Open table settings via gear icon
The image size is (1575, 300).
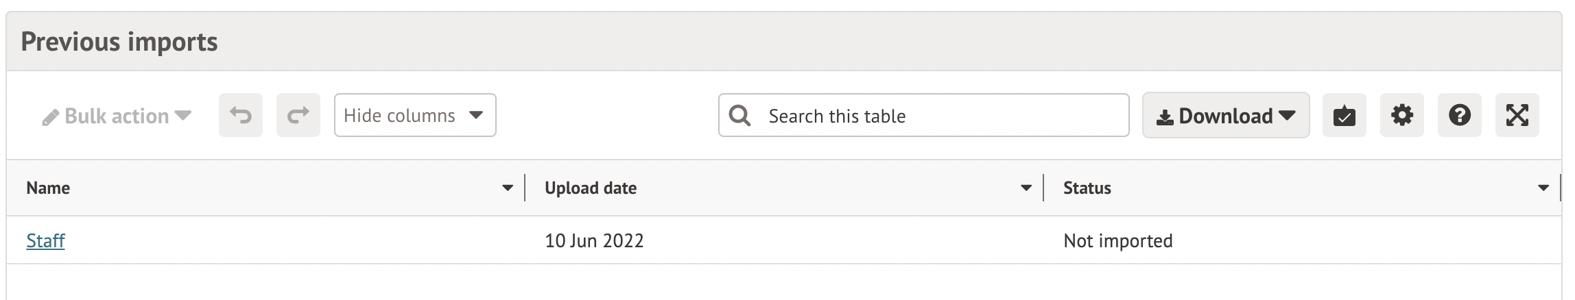pos(1401,115)
